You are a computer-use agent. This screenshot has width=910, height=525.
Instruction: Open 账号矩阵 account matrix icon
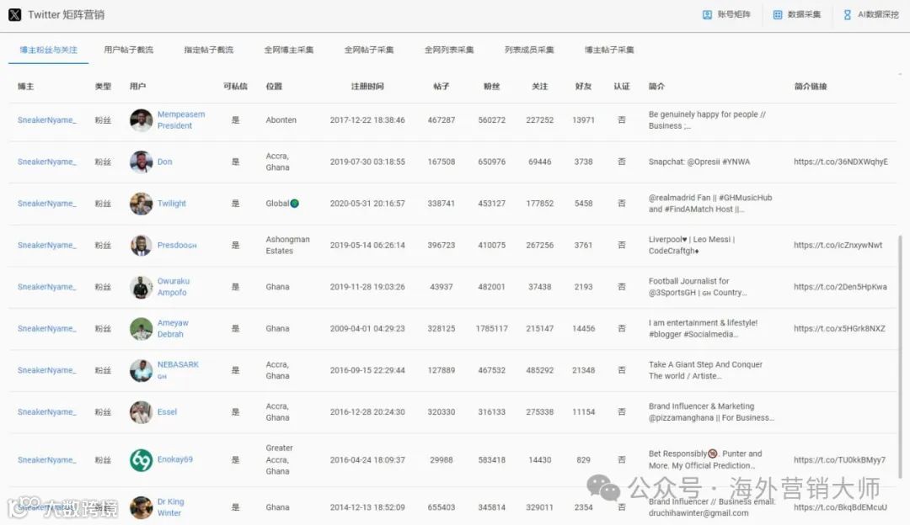(707, 14)
